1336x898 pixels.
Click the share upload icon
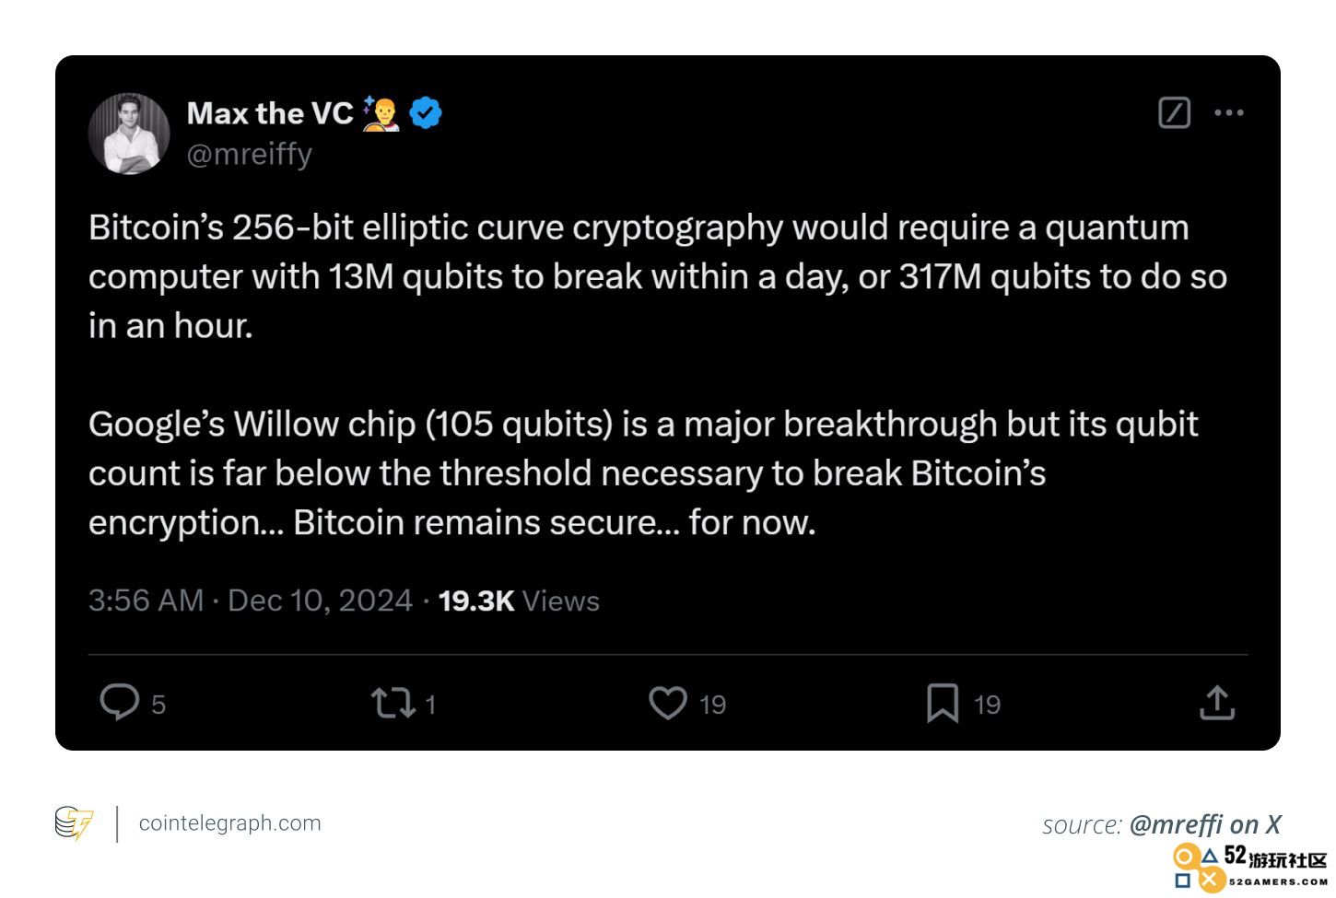[x=1217, y=703]
